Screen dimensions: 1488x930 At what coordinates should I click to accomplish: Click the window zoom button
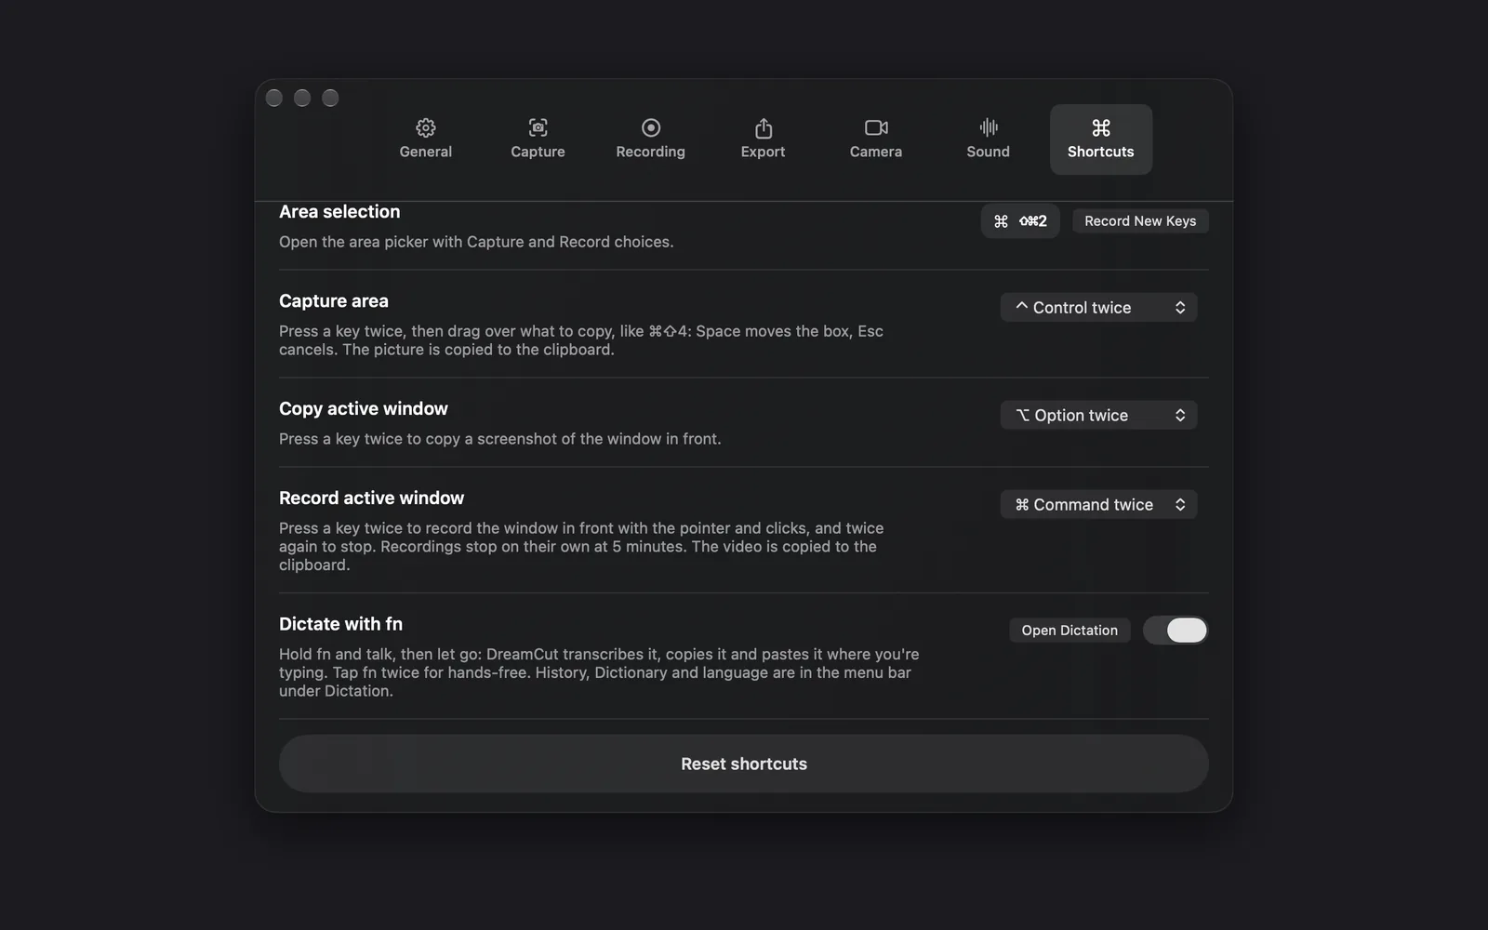(330, 98)
